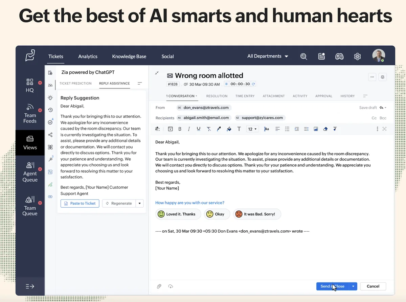Viewport: 406px width, 302px height.
Task: Open the Send & Close dropdown arrow
Action: click(x=353, y=286)
